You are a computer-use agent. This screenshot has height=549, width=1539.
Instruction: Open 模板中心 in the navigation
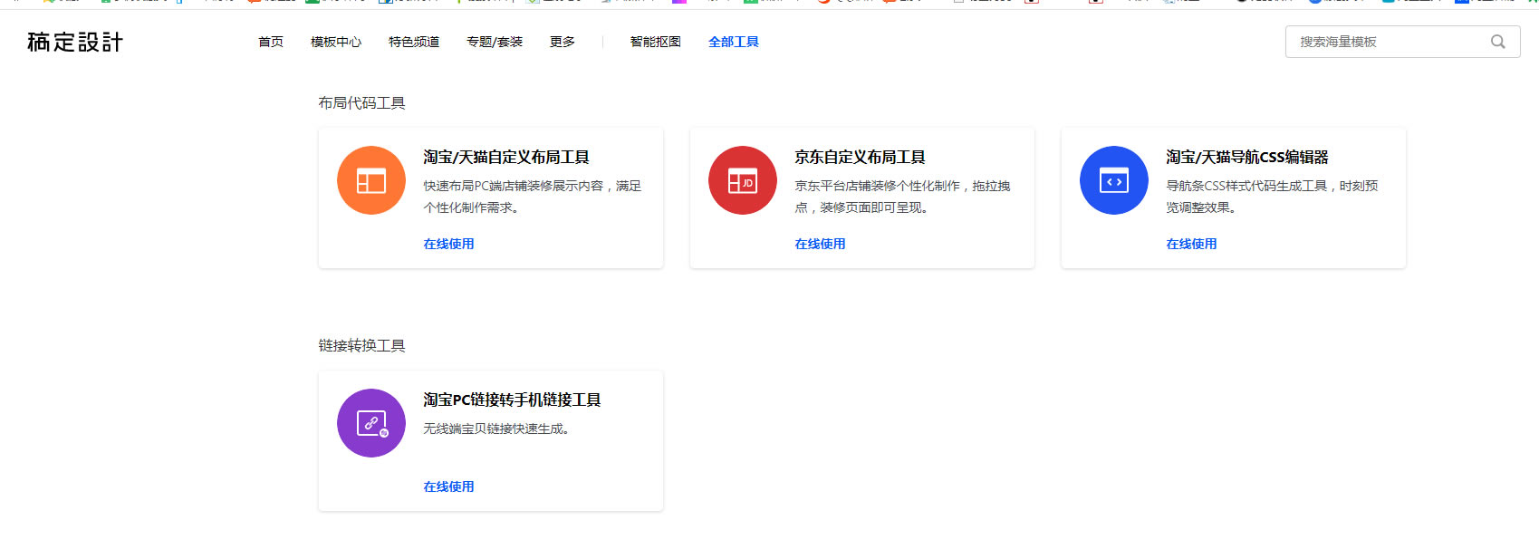coord(336,42)
